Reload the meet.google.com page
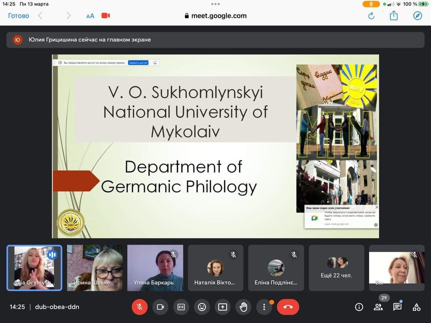 tap(371, 16)
